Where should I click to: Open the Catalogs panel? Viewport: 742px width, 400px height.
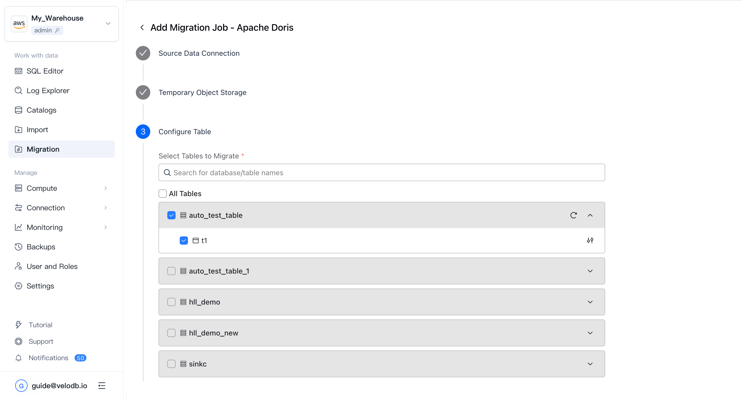pyautogui.click(x=41, y=110)
